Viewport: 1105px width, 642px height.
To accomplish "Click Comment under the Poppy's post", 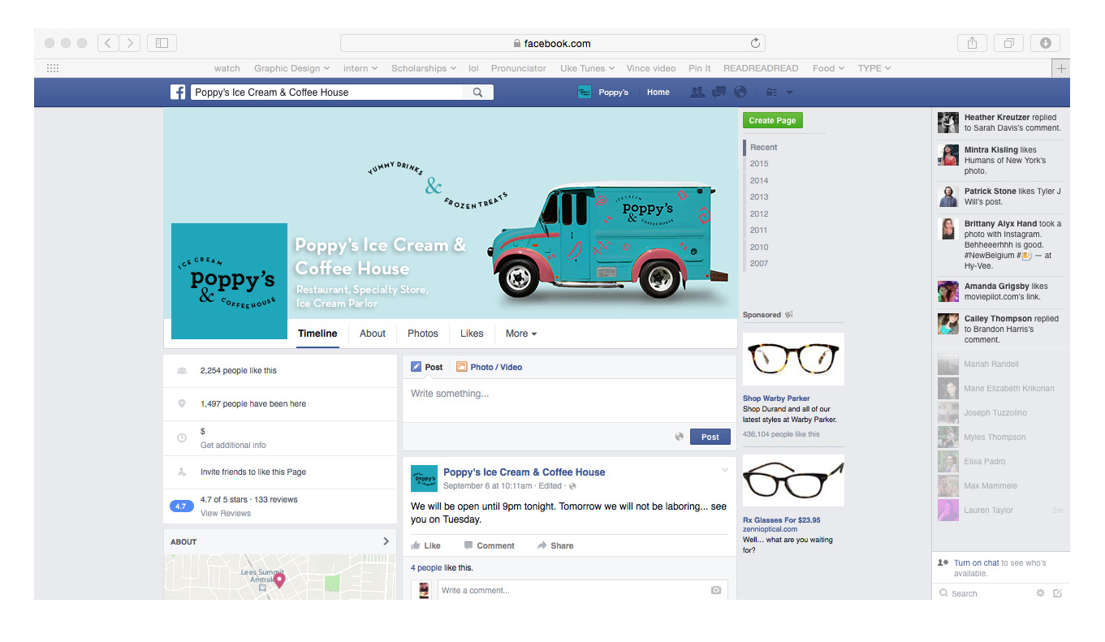I will tap(489, 545).
